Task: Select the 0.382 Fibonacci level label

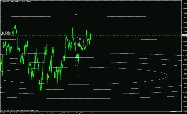Action: [x=77, y=60]
